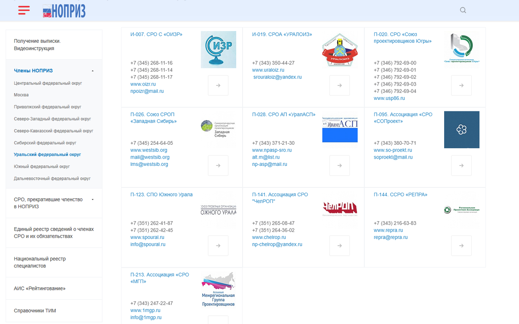Visit www.npasp-sro.ru website link
The image size is (519, 324).
tap(272, 150)
